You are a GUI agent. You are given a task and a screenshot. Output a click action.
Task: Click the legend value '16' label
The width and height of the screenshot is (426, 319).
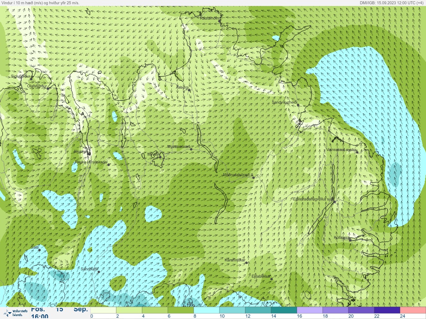(x=299, y=316)
